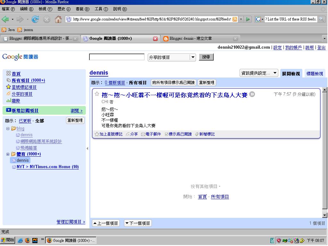Select NYT > NYTimes.com Home feed

click(48, 167)
